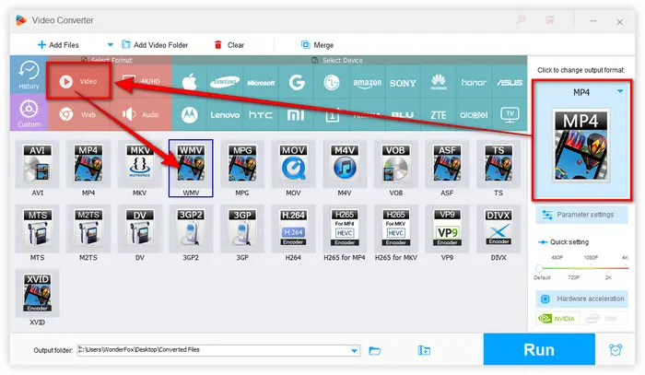Image resolution: width=645 pixels, height=375 pixels.
Task: Select the TS format icon
Action: click(498, 163)
